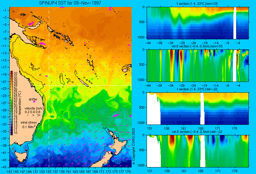Click the '© Copyright CSIRO 2005' vertical text

[133, 146]
